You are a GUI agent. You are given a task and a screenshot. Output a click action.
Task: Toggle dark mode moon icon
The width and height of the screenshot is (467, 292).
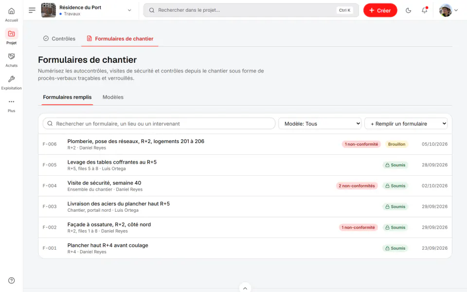coord(408,10)
